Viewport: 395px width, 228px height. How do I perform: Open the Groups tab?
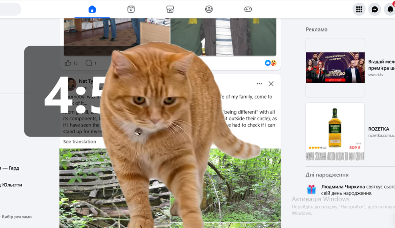click(x=209, y=9)
